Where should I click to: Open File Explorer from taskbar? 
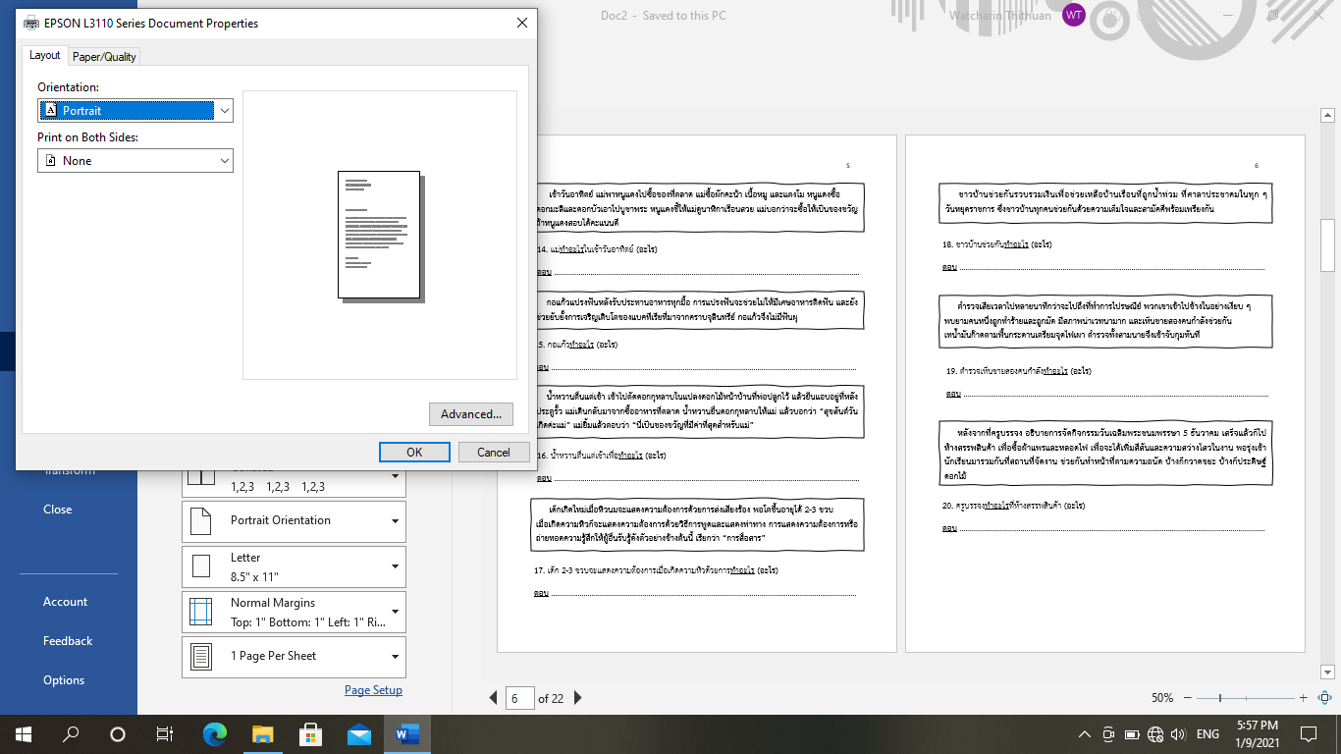coord(262,733)
